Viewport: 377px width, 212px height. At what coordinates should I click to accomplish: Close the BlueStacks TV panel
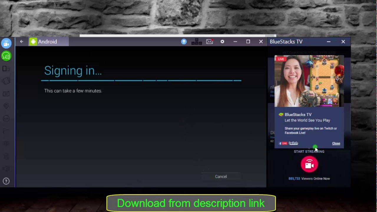click(x=343, y=42)
